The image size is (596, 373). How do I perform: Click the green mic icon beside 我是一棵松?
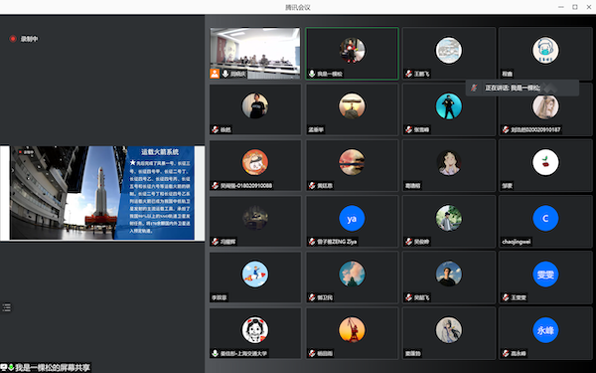click(312, 74)
